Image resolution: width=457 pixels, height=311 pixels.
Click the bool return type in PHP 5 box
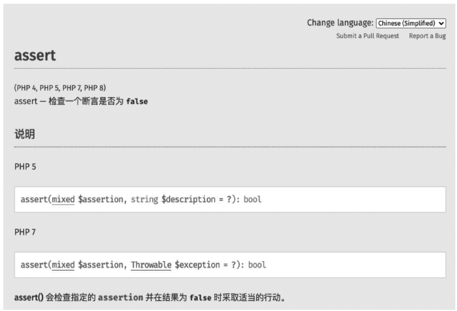coord(252,199)
